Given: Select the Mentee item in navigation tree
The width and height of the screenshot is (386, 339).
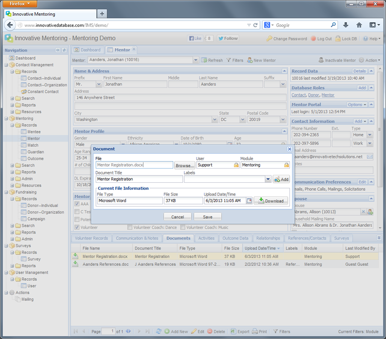Looking at the screenshot, I should coord(34,132).
